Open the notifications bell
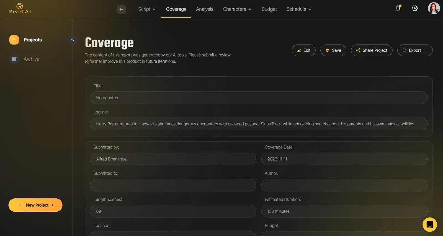 coord(398,8)
